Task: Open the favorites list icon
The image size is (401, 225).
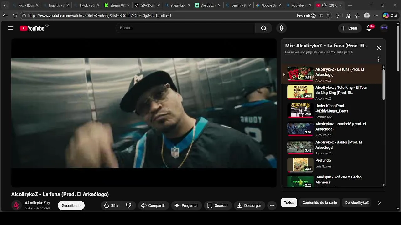Action: [x=357, y=16]
